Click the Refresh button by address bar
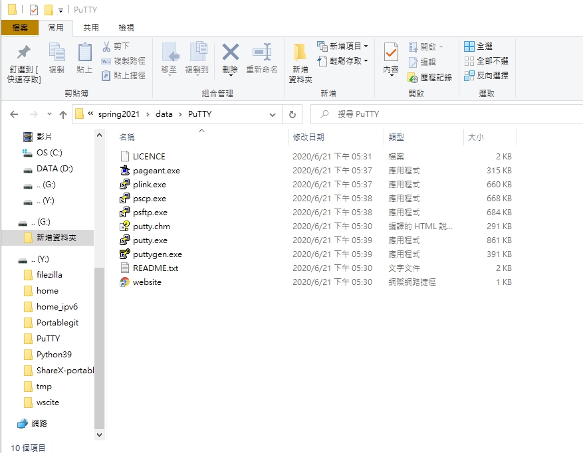This screenshot has width=583, height=453. tap(292, 114)
